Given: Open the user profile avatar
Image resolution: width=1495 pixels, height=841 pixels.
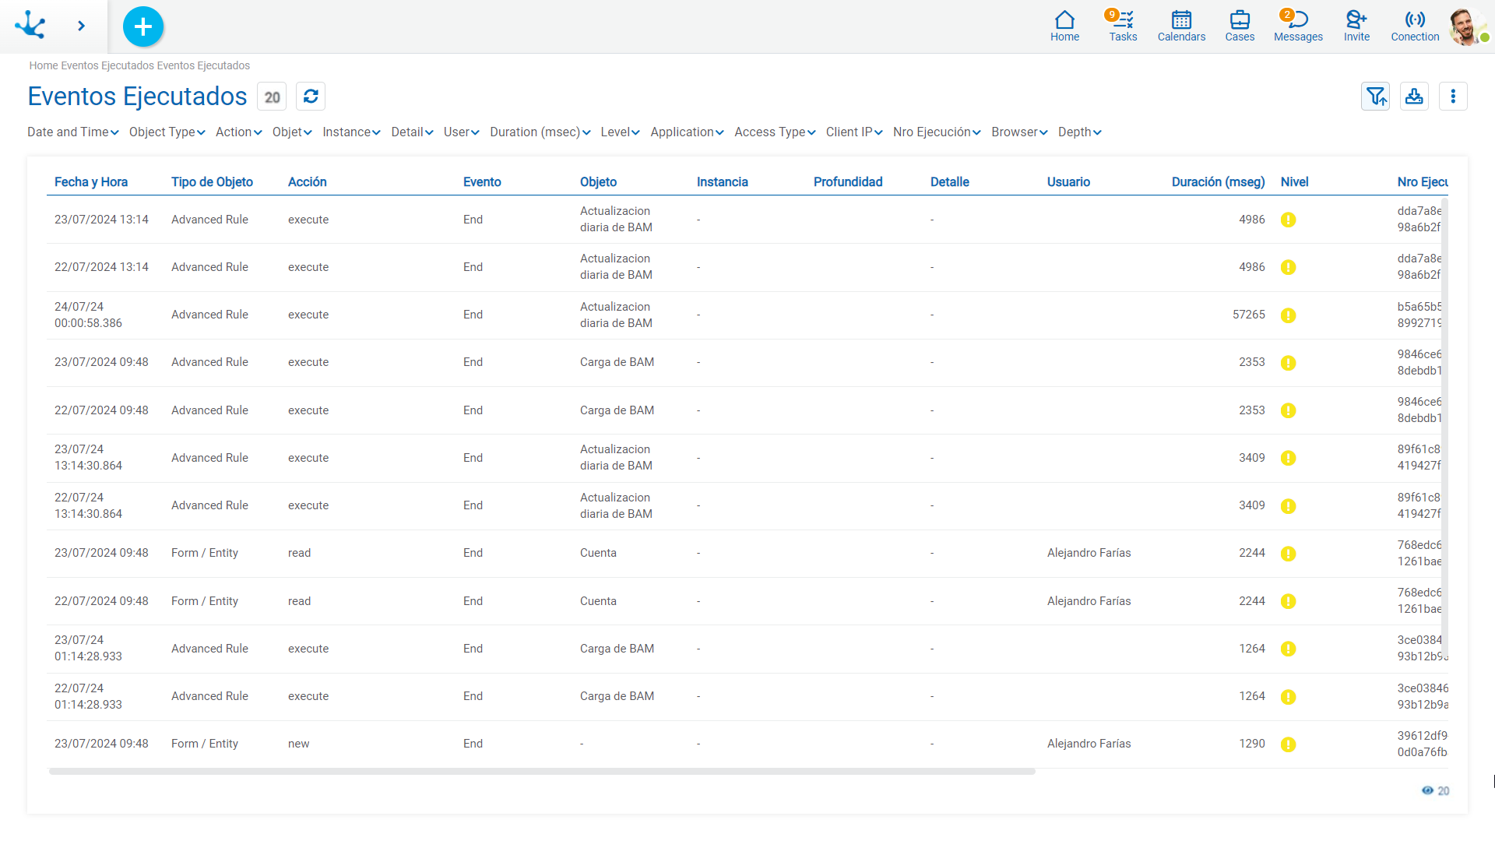Looking at the screenshot, I should 1466,26.
